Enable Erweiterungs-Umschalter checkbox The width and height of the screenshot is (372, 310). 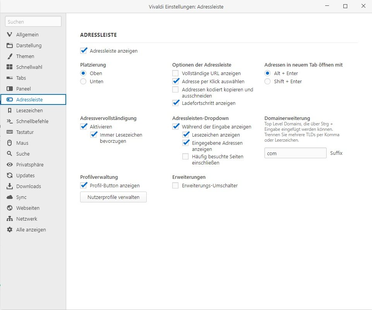click(x=175, y=185)
